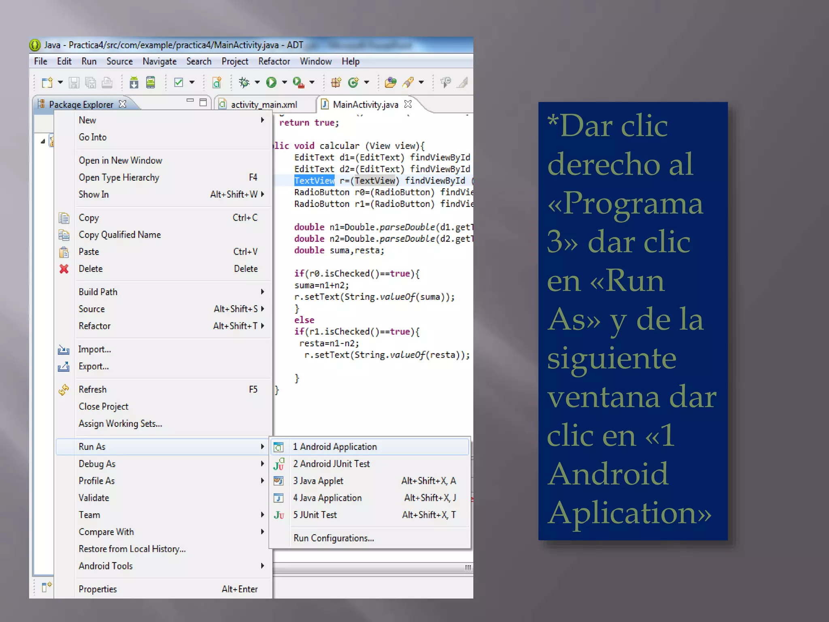Click the editor horizontal scrollbar
The width and height of the screenshot is (829, 622).
coord(372,568)
